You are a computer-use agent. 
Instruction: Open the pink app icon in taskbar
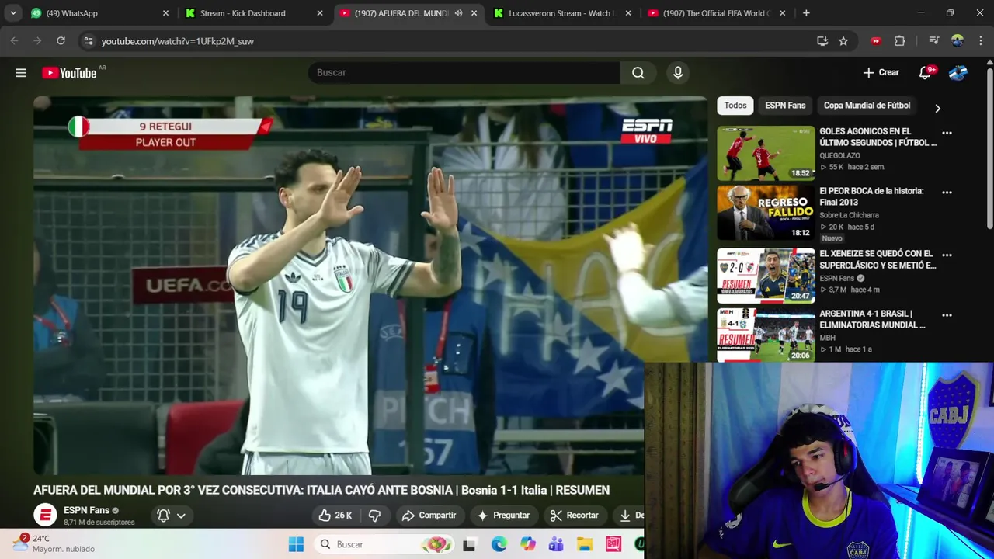click(x=613, y=544)
